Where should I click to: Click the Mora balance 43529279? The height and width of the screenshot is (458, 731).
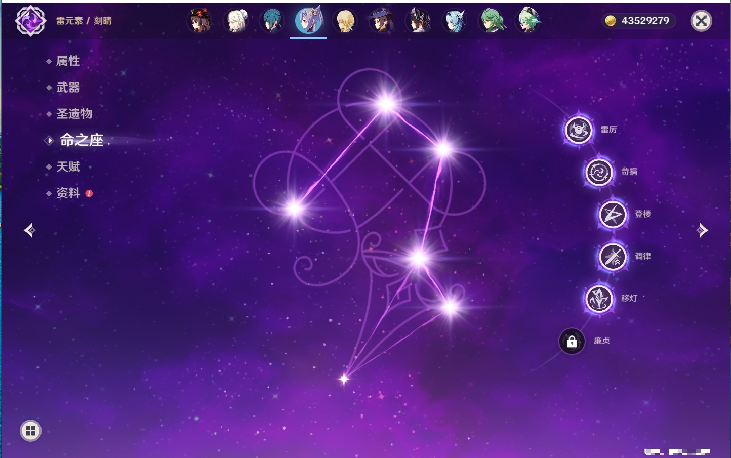639,21
